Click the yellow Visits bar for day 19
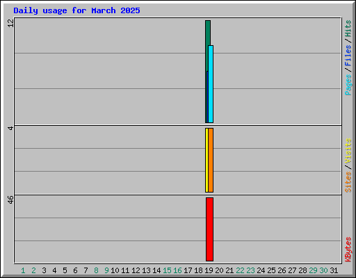The image size is (356, 278). click(207, 160)
